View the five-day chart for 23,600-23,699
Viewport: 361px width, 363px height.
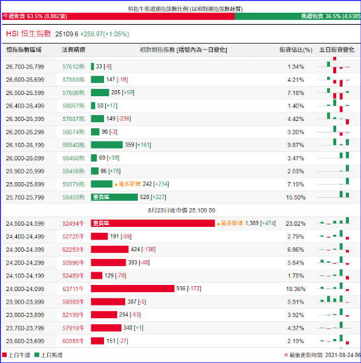point(334,340)
